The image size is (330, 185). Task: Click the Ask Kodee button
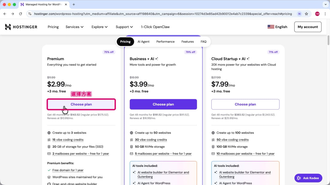[308, 178]
